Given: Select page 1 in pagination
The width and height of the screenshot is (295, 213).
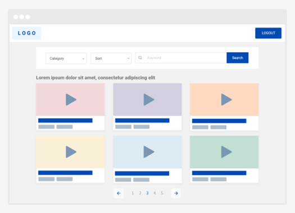Looking at the screenshot, I should click(133, 193).
